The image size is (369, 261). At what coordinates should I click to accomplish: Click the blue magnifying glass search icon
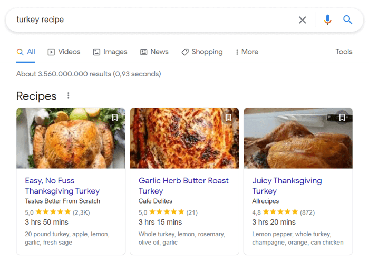click(x=347, y=20)
